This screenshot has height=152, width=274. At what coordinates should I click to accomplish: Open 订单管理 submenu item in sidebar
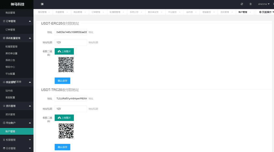[17, 30]
